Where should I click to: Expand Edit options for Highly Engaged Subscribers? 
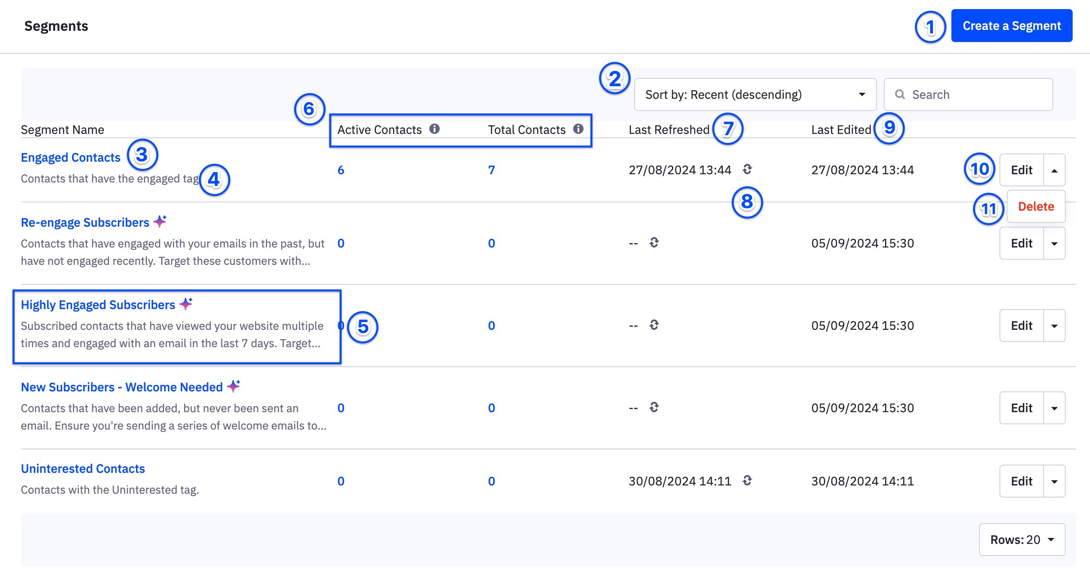1054,326
